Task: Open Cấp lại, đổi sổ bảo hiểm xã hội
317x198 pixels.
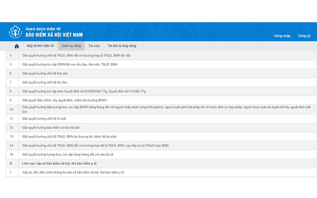Action: 73,173
